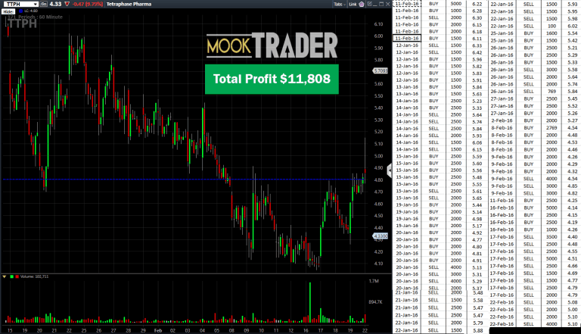The image size is (581, 334).
Task: Select the 3500 quantity cell
Action: pyautogui.click(x=551, y=237)
